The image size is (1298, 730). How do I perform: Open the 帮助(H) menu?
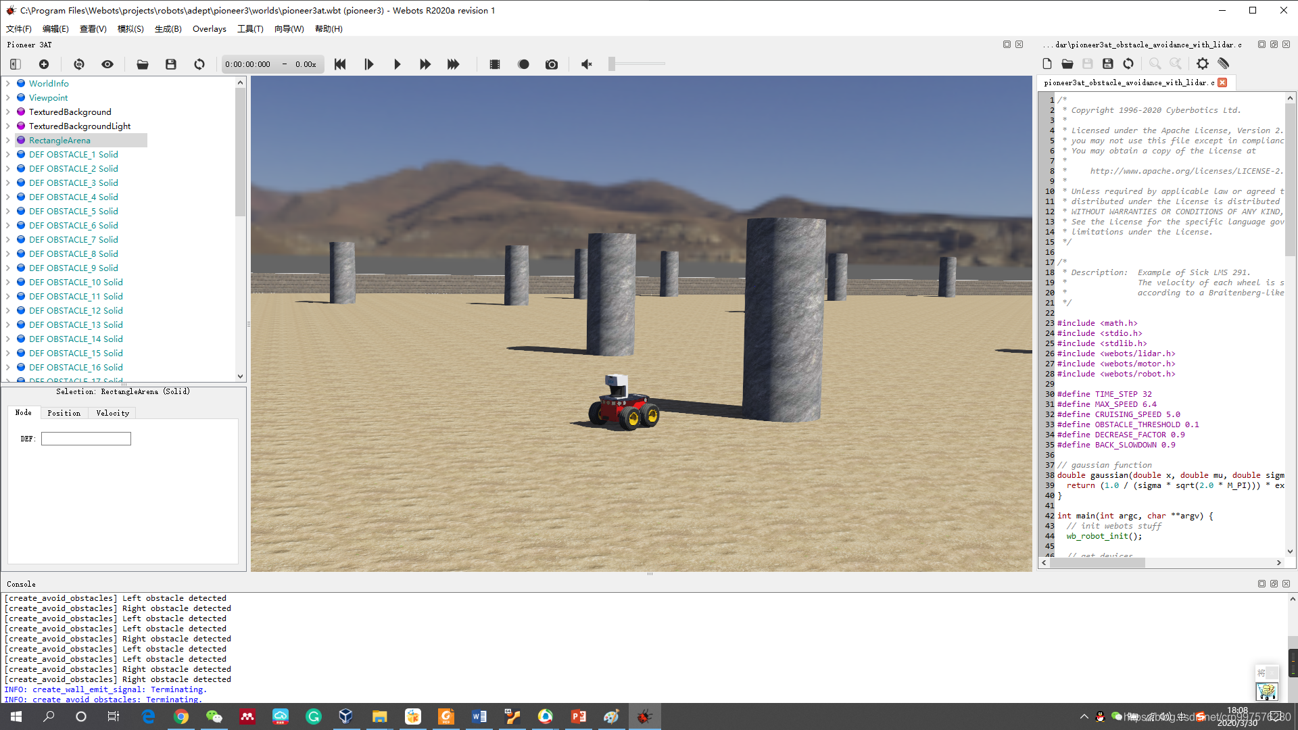(329, 28)
